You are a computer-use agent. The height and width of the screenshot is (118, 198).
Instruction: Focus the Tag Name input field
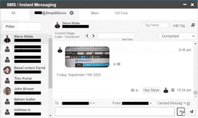click(x=155, y=25)
